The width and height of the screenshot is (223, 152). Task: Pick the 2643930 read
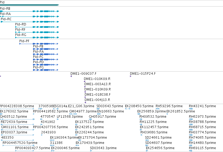[48, 133]
